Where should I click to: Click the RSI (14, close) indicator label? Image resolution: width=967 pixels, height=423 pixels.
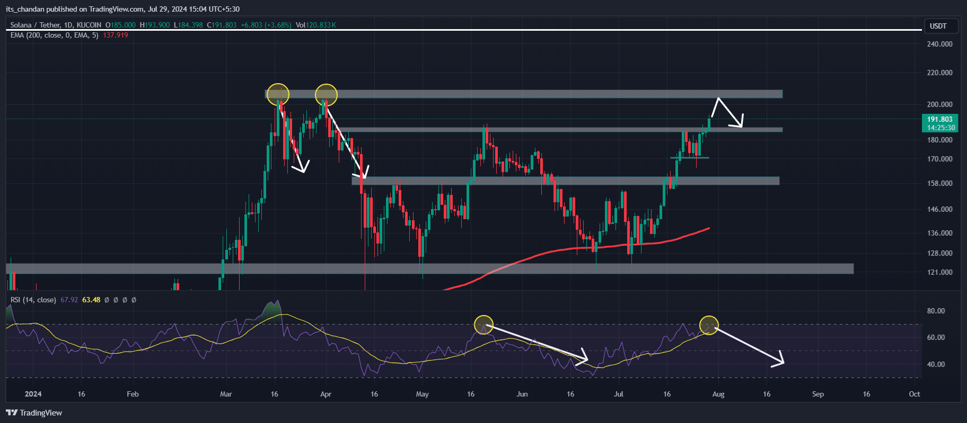point(33,300)
